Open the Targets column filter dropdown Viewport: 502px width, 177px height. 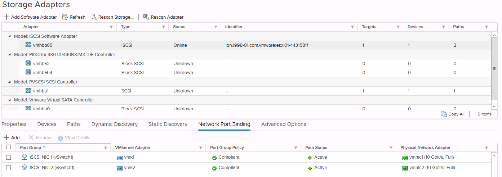coord(398,27)
